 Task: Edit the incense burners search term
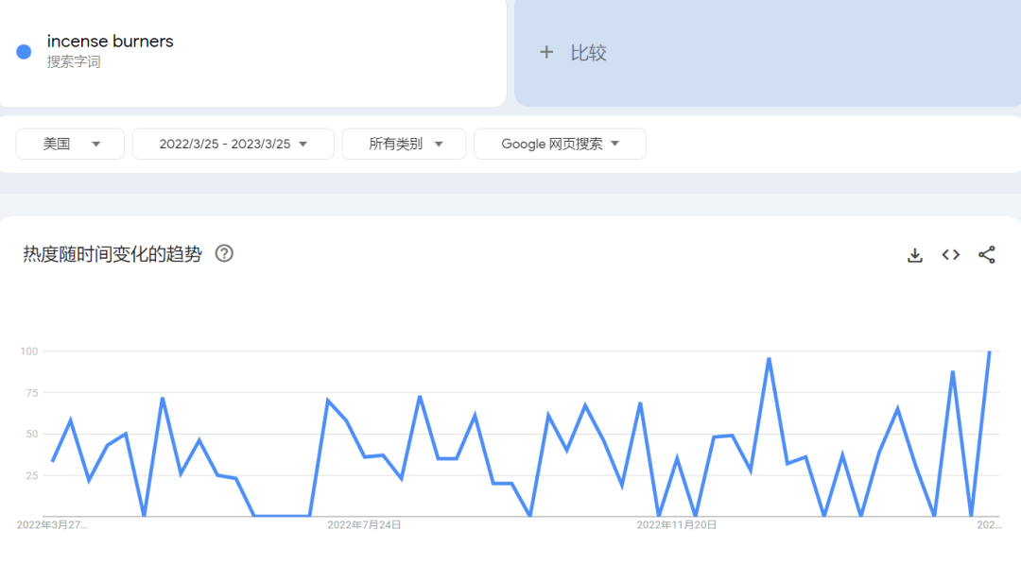coord(111,42)
